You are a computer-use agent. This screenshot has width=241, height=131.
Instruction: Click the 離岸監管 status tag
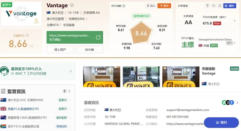[62, 118]
